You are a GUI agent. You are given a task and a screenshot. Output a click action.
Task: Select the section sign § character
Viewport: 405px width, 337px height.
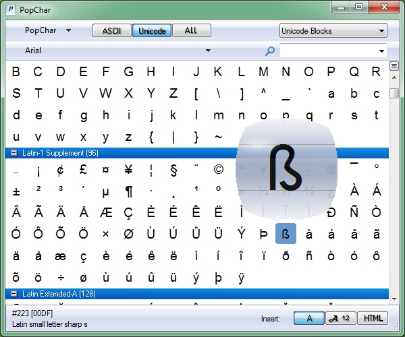coord(173,171)
